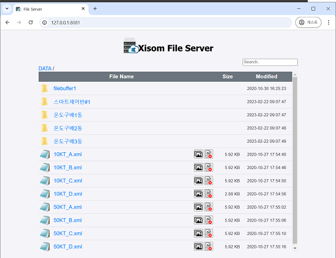Click the Xisom File Server logo

pos(169,45)
